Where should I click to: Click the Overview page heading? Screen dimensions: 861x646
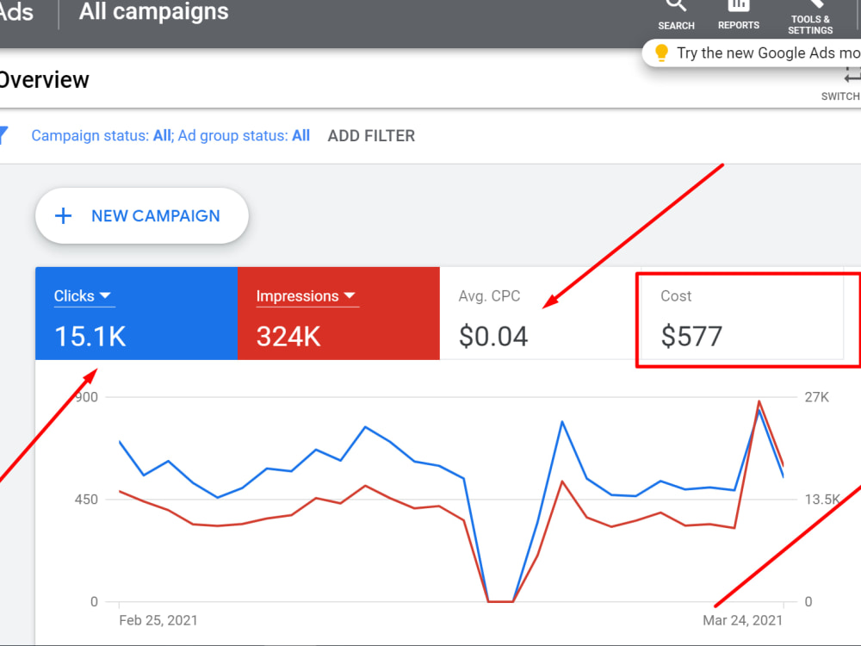point(44,80)
